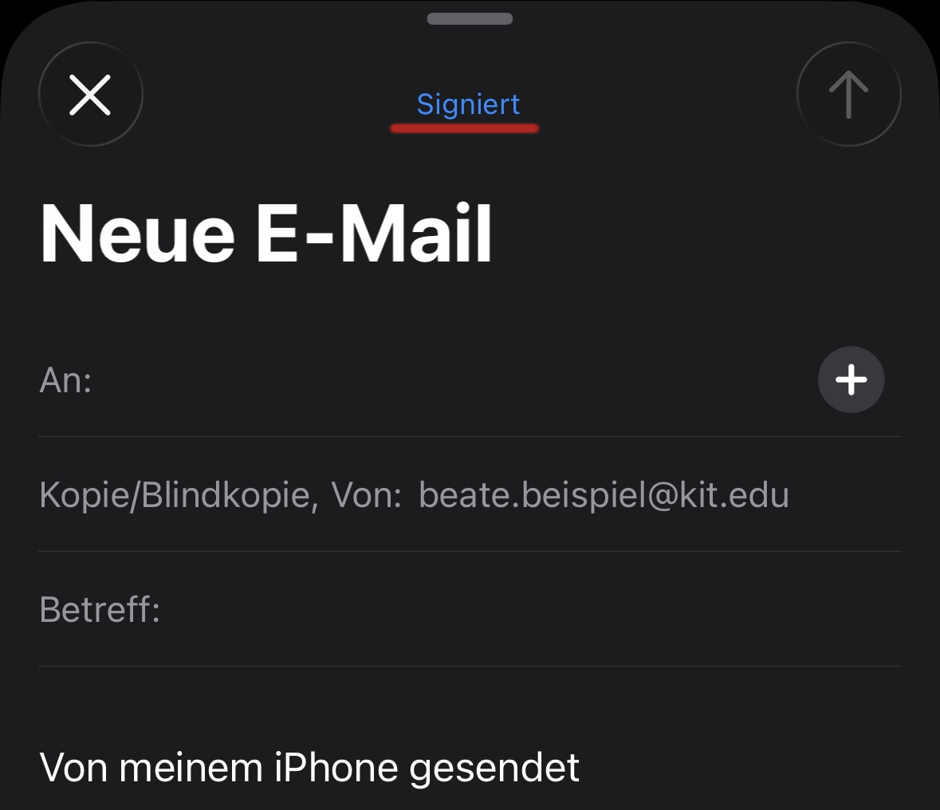
Task: Send the email with the arrow button
Action: point(848,95)
